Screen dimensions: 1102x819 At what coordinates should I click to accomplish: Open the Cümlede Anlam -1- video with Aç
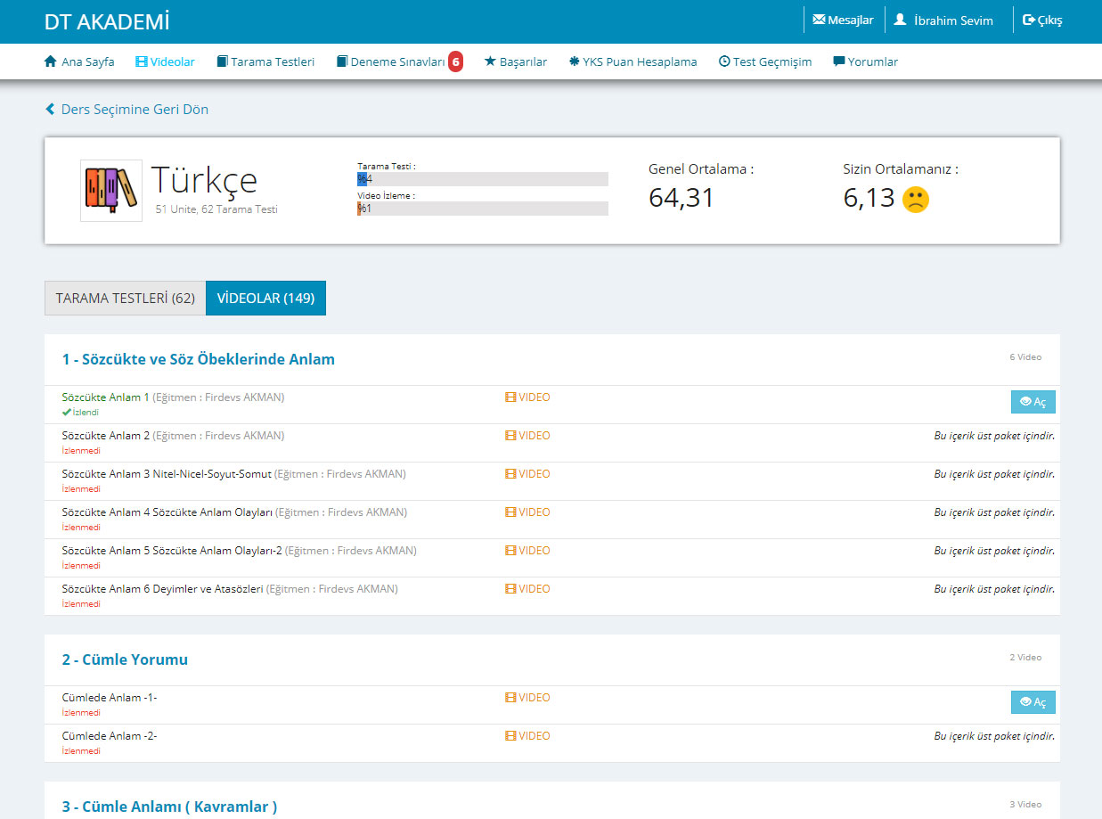click(x=1033, y=702)
